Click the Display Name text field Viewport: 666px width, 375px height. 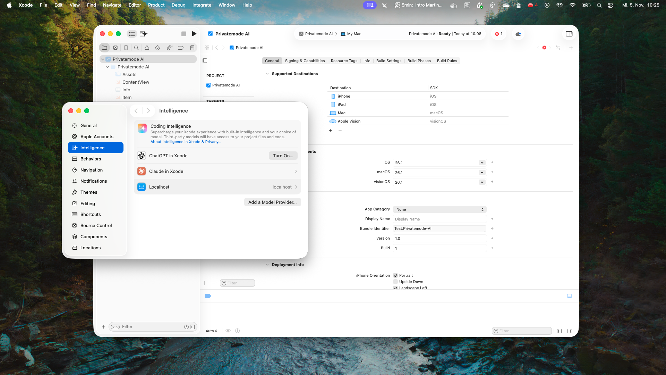pyautogui.click(x=439, y=219)
